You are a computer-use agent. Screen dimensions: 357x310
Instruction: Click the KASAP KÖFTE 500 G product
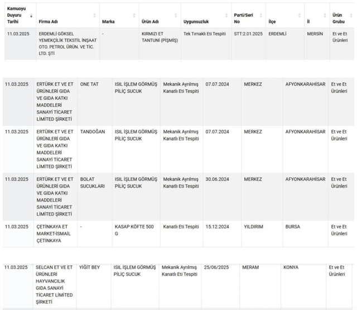133,230
